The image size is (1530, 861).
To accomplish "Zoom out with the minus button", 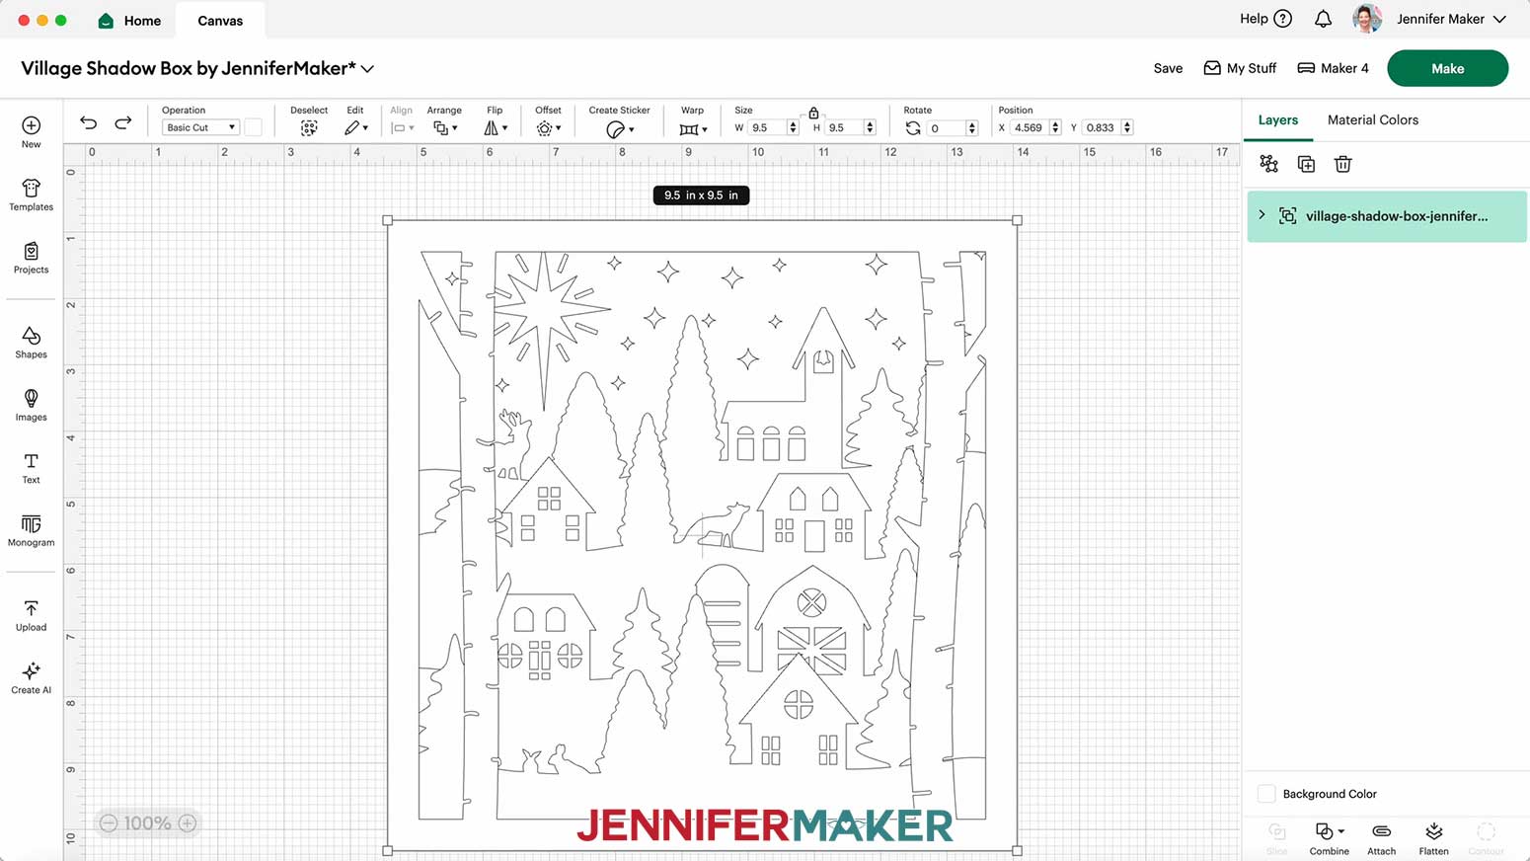I will (109, 822).
